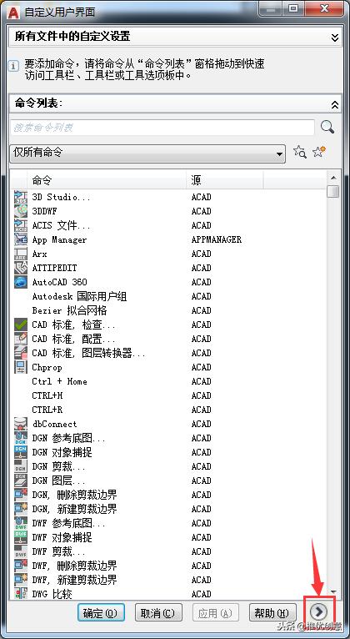Click the info icon beside the hint text
The image size is (350, 639).
pos(13,66)
